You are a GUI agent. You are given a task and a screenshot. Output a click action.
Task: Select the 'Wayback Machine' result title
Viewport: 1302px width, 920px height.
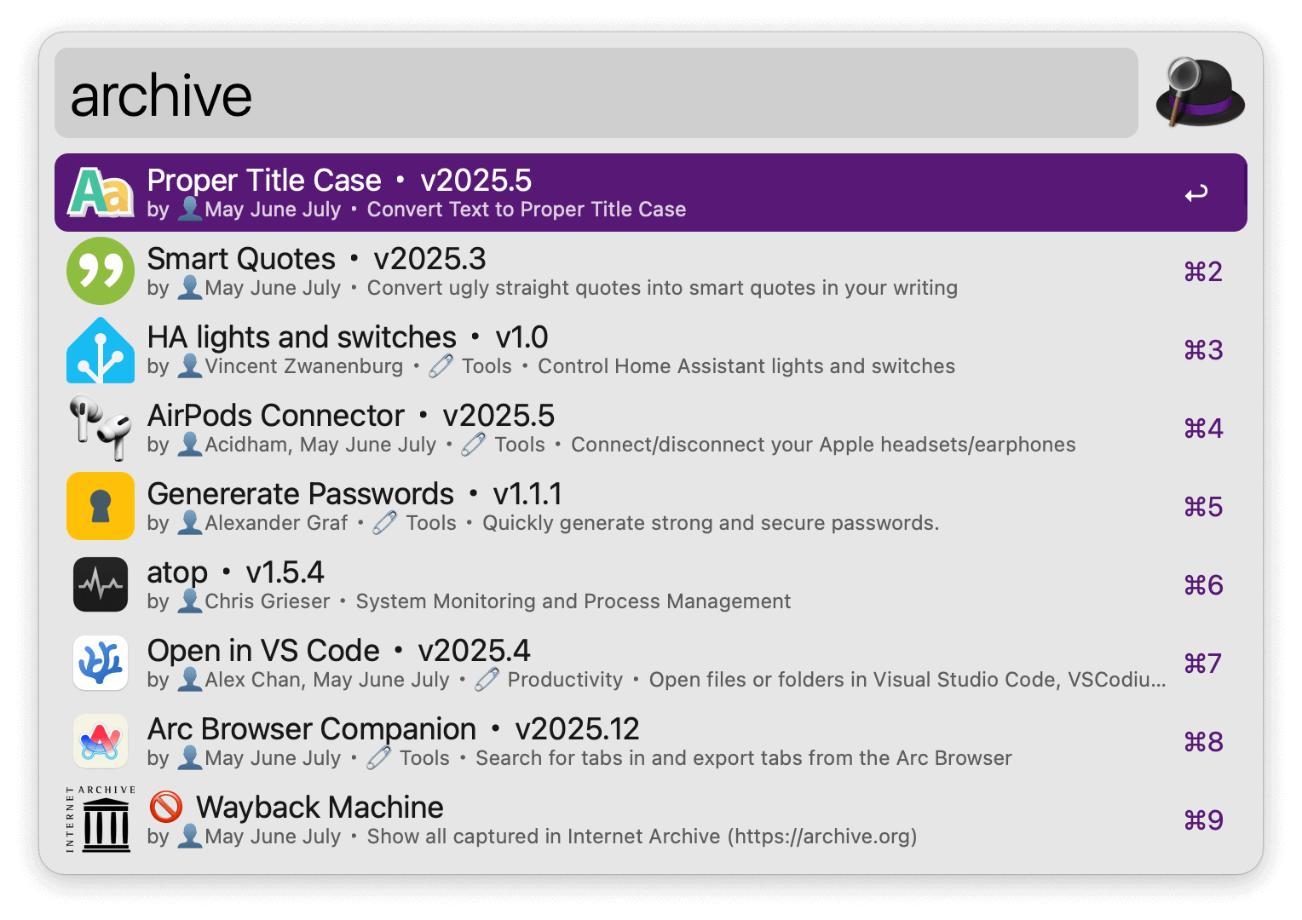click(x=320, y=808)
